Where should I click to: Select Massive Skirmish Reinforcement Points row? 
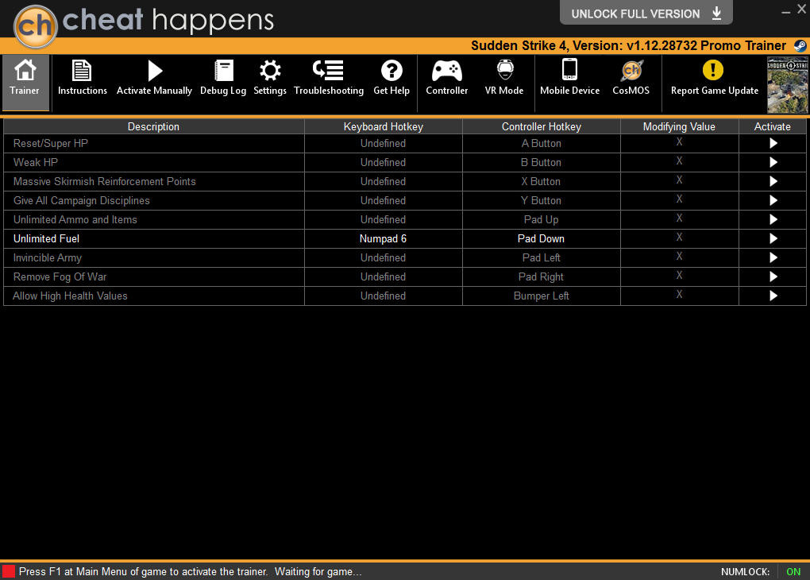405,181
